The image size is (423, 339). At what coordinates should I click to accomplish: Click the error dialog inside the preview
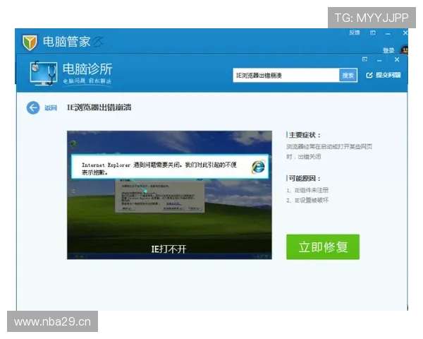(x=160, y=196)
